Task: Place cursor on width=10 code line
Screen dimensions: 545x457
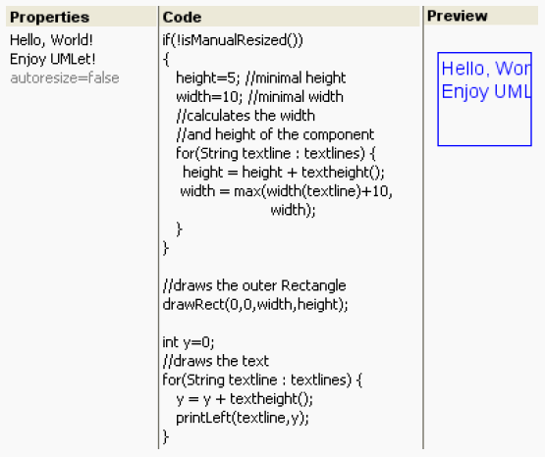Action: 259,97
